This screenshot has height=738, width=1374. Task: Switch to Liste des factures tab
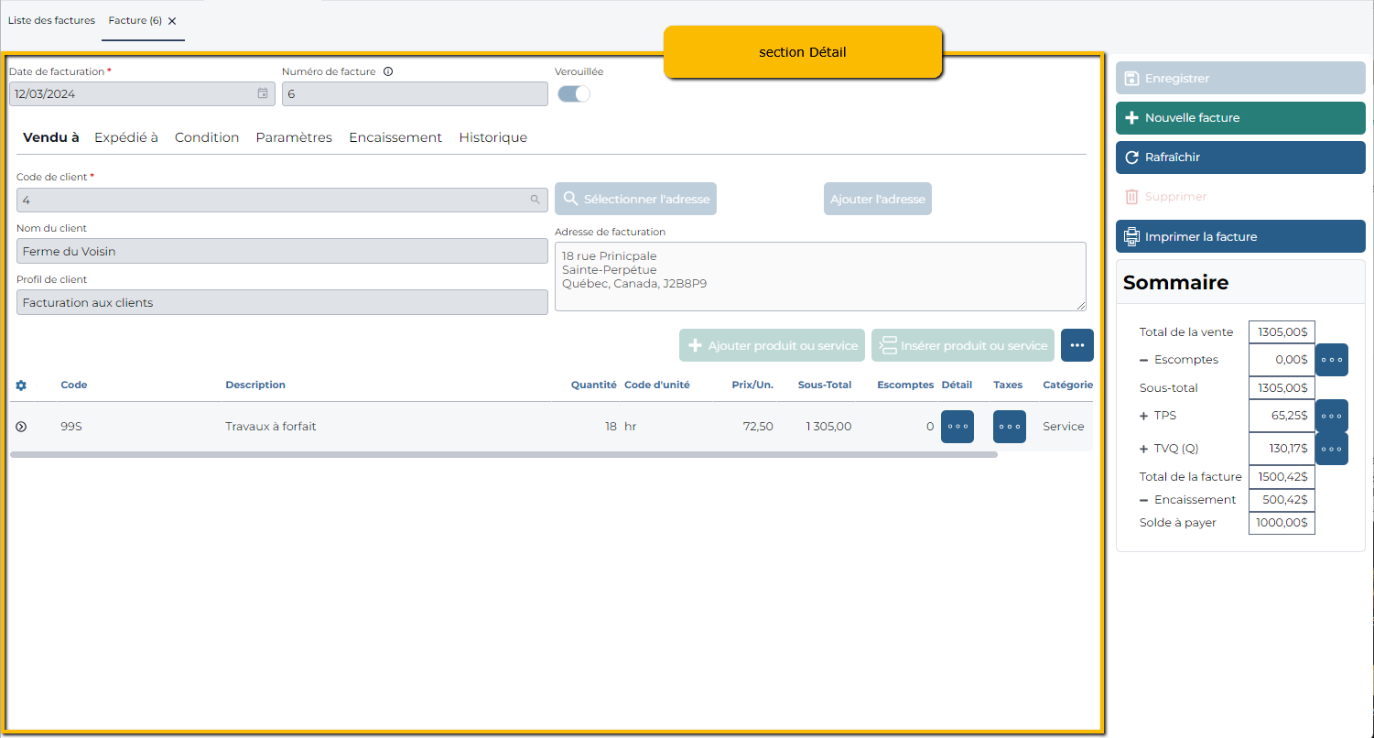pyautogui.click(x=51, y=20)
